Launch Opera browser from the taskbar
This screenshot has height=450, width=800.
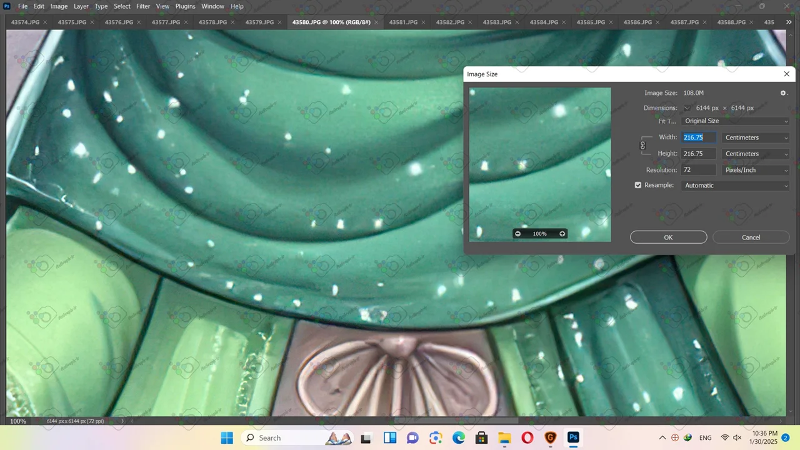tap(527, 437)
